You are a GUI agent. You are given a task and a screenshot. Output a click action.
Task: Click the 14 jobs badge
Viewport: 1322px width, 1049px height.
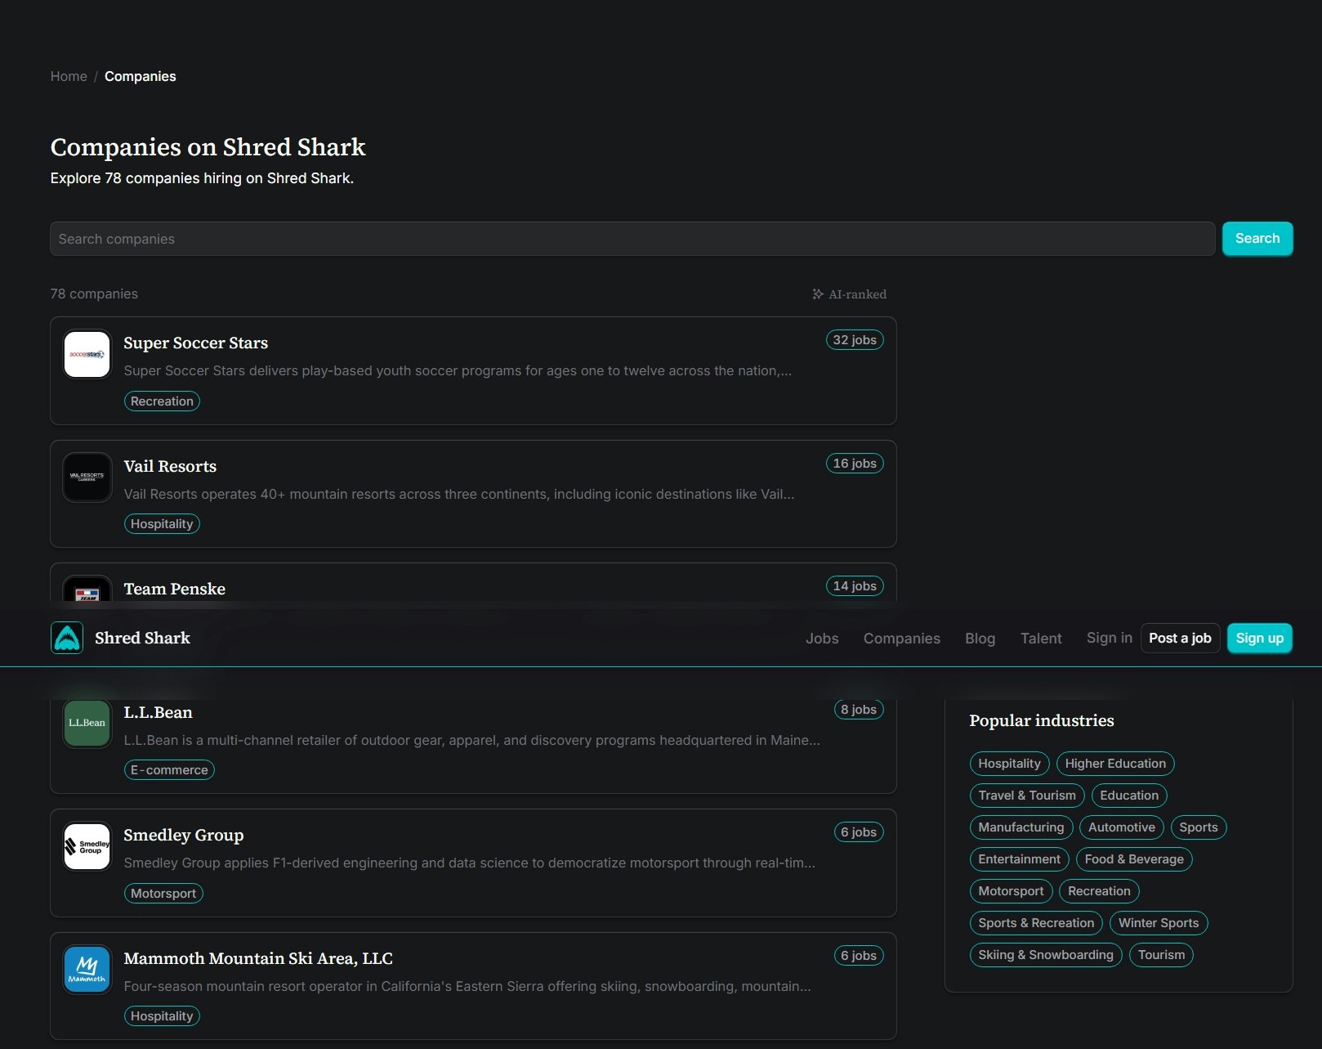click(855, 586)
